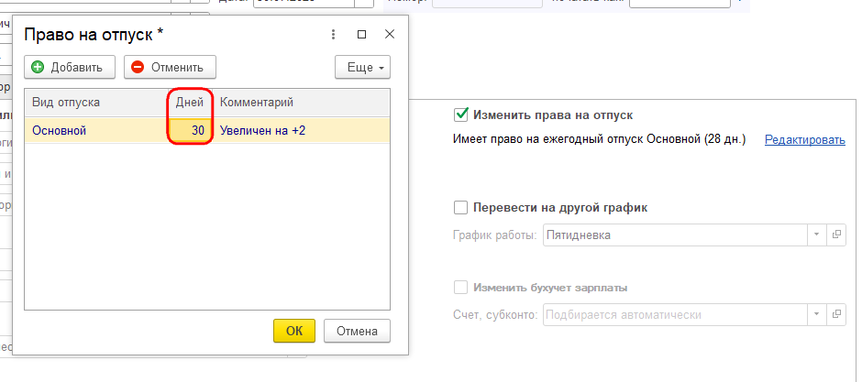Expand the Счет, субконто dropdown arrow
Viewport: 862px width, 382px height.
pyautogui.click(x=816, y=315)
